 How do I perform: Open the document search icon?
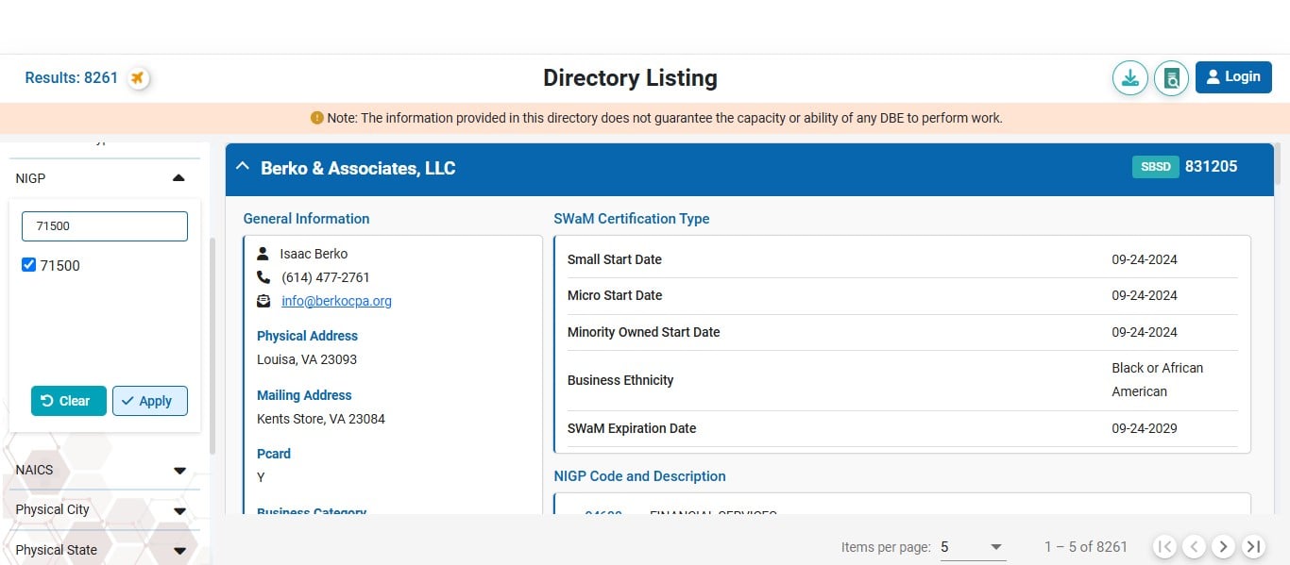[x=1171, y=77]
